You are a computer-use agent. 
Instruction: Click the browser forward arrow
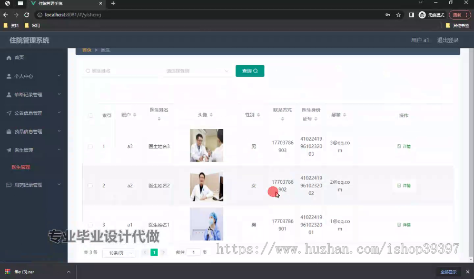pos(16,15)
